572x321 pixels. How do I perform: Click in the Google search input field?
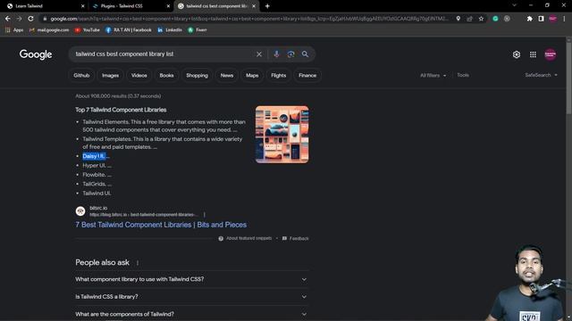(163, 54)
